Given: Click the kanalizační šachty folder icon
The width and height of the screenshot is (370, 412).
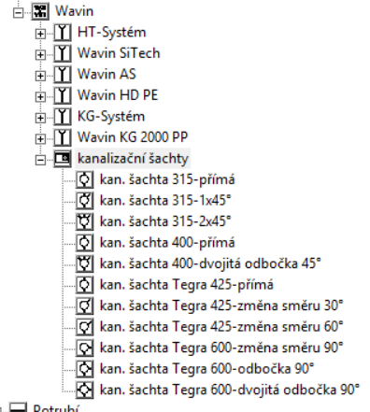Looking at the screenshot, I should pyautogui.click(x=63, y=159).
